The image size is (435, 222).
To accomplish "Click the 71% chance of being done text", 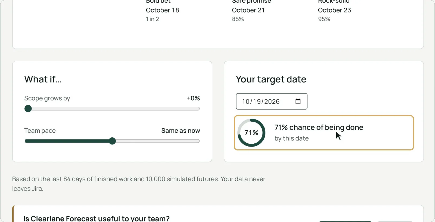I will pos(319,127).
